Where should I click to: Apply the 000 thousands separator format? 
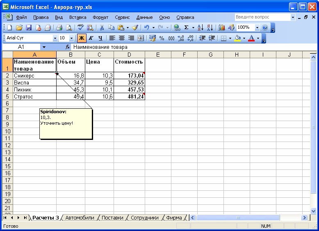(x=171, y=38)
